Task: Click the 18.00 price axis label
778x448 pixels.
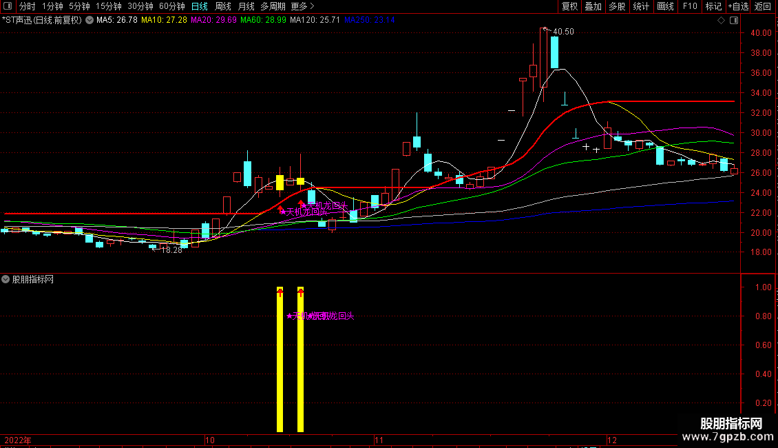Action: click(761, 252)
